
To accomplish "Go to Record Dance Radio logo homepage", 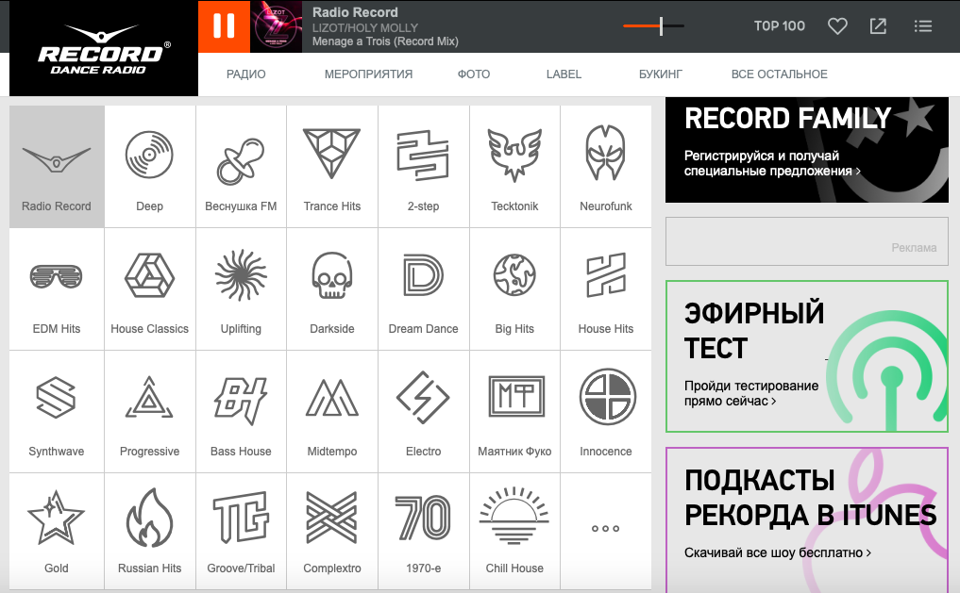I will coord(104,48).
